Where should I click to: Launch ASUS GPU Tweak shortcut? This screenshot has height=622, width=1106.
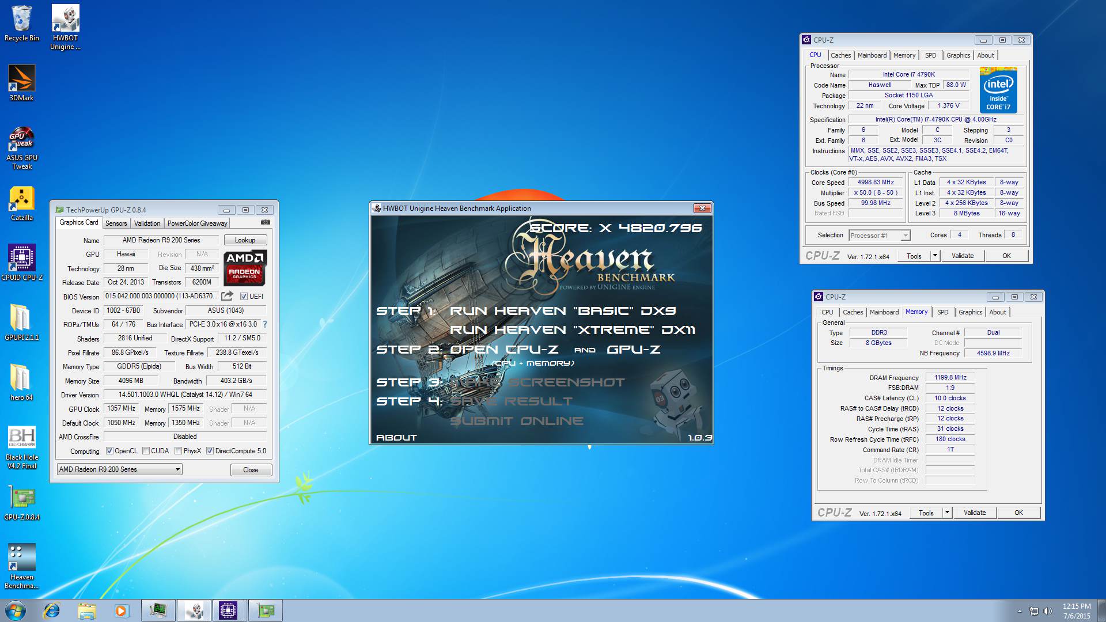(22, 147)
